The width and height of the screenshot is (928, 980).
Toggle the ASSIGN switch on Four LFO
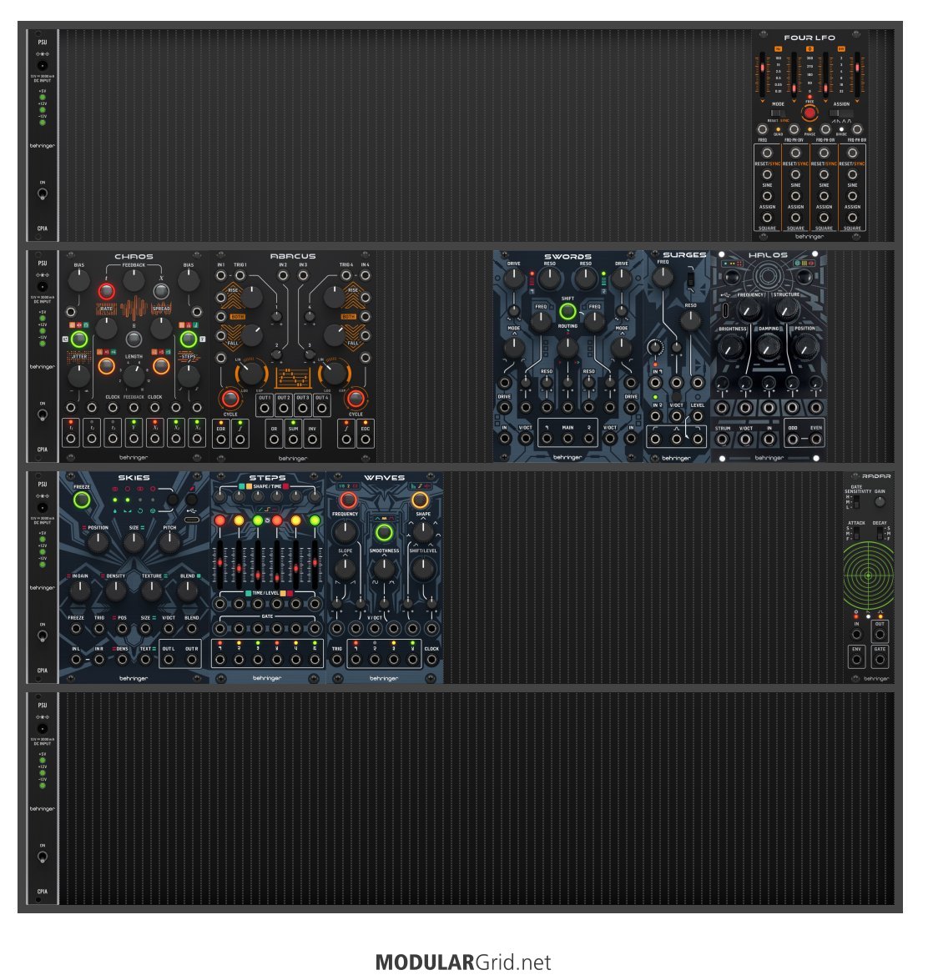841,113
